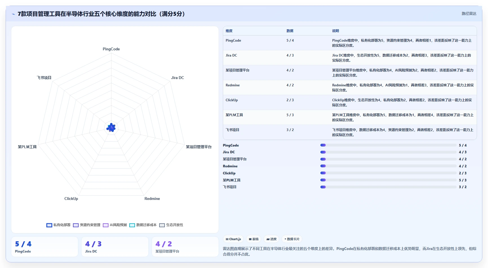Click the 进度 tag
The width and height of the screenshot is (488, 268).
pyautogui.click(x=271, y=239)
